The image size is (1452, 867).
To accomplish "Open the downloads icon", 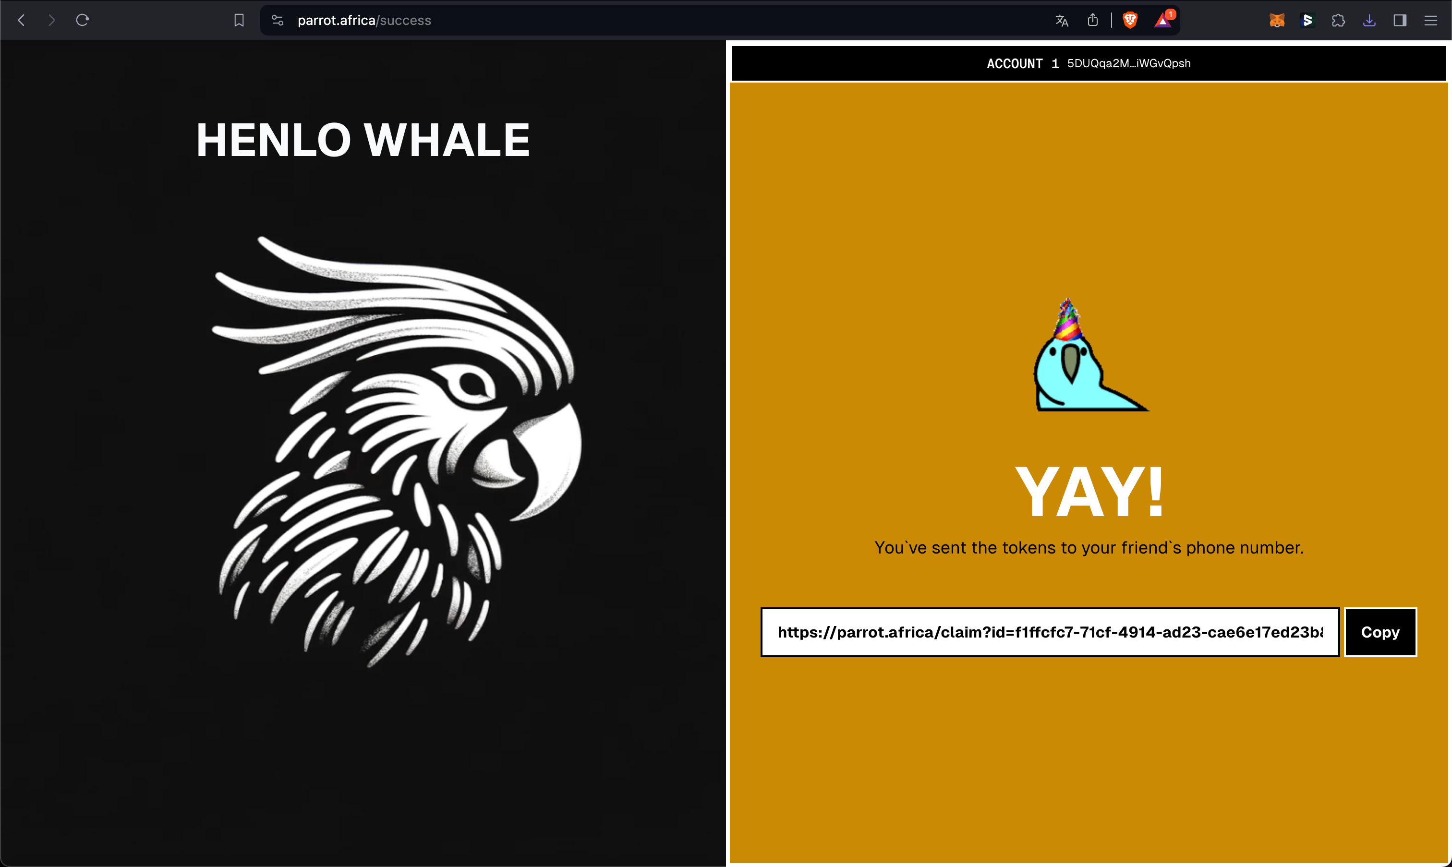I will [1369, 21].
